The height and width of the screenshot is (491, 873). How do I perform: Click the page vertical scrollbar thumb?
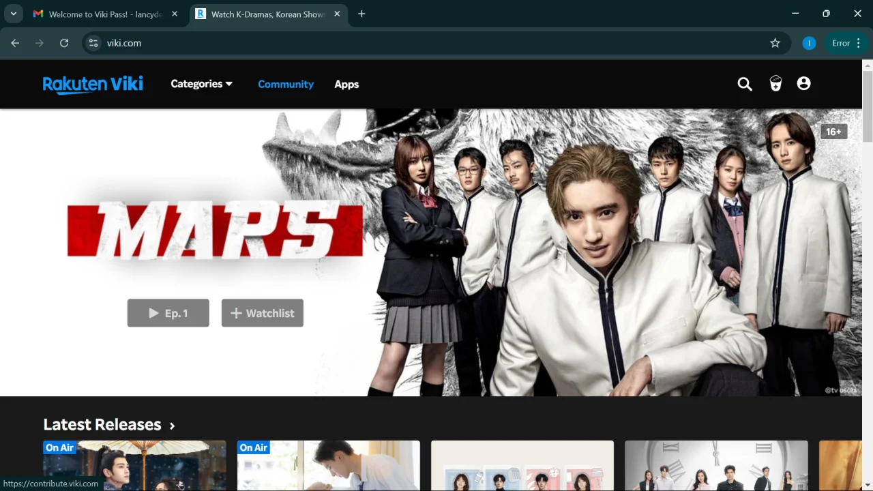tap(868, 106)
